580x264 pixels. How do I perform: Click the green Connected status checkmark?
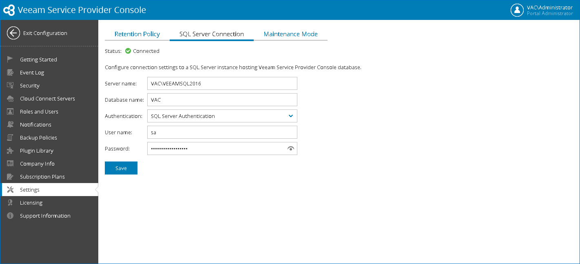[128, 51]
